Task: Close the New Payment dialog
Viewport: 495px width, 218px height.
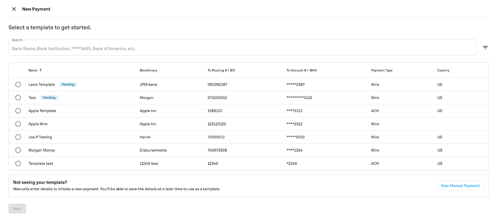Action: click(14, 9)
